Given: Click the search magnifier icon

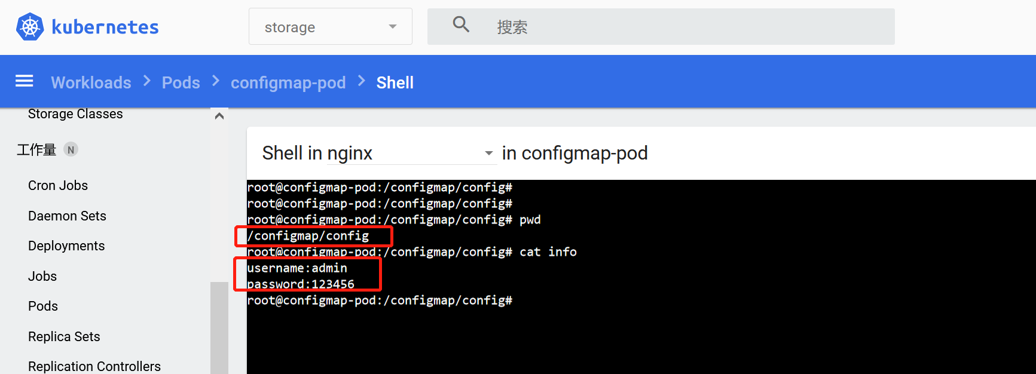Looking at the screenshot, I should pyautogui.click(x=461, y=24).
